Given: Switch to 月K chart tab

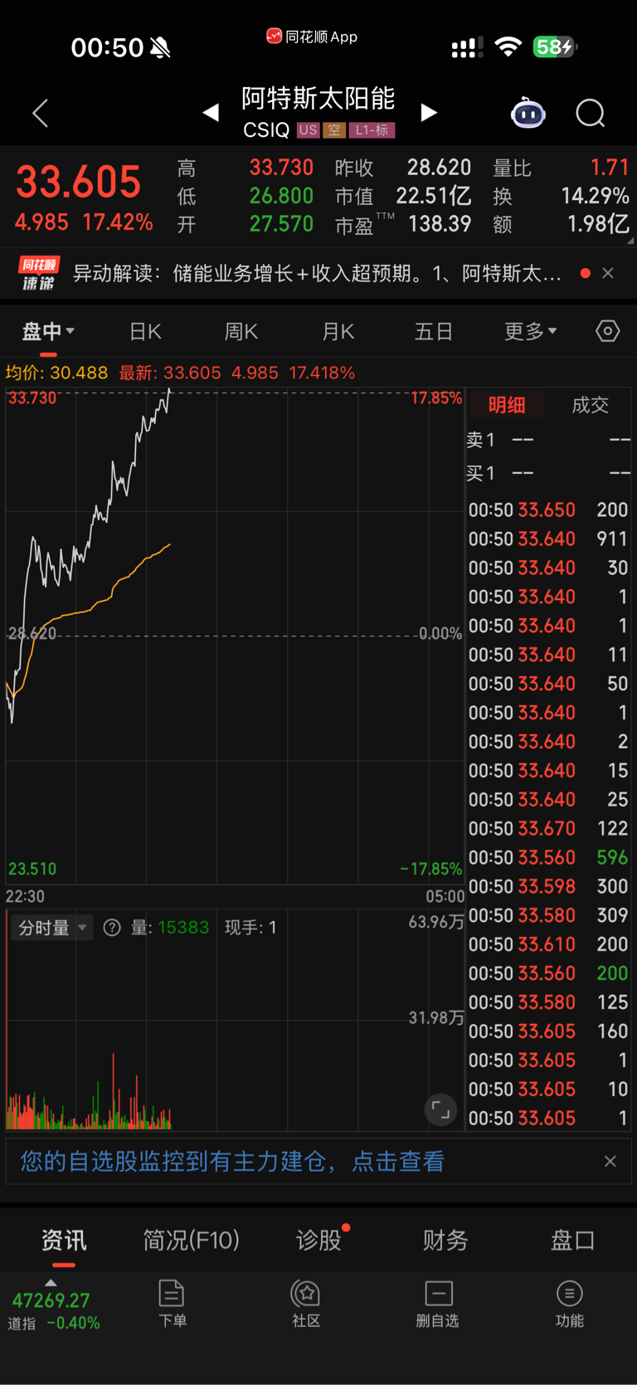Looking at the screenshot, I should pos(338,332).
